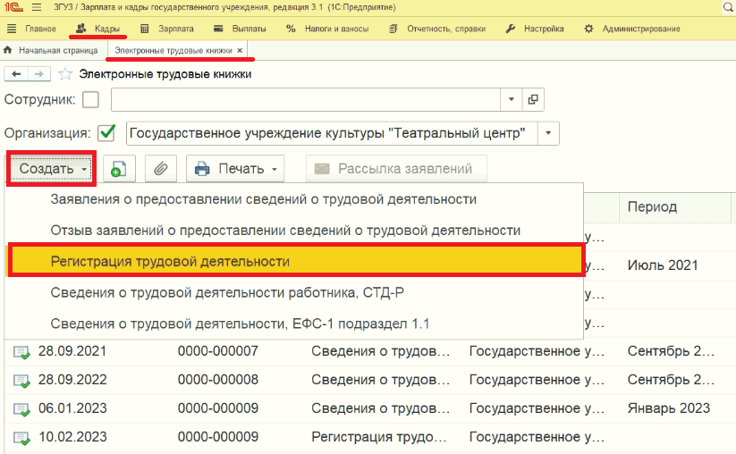
Task: Click document icon of 28.09.2022 row
Action: coord(21,381)
